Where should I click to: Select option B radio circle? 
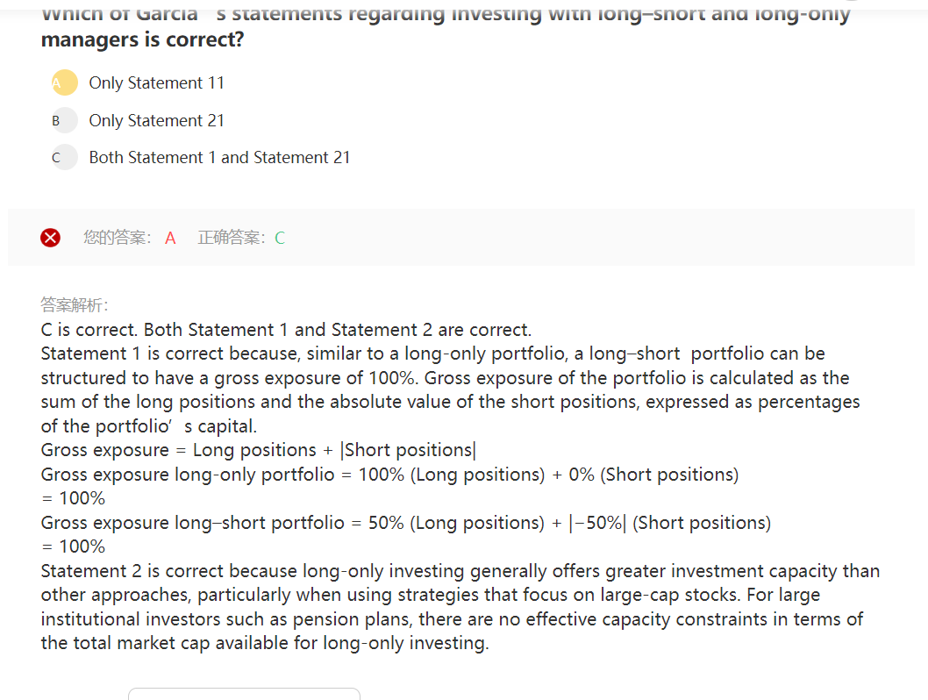[65, 121]
